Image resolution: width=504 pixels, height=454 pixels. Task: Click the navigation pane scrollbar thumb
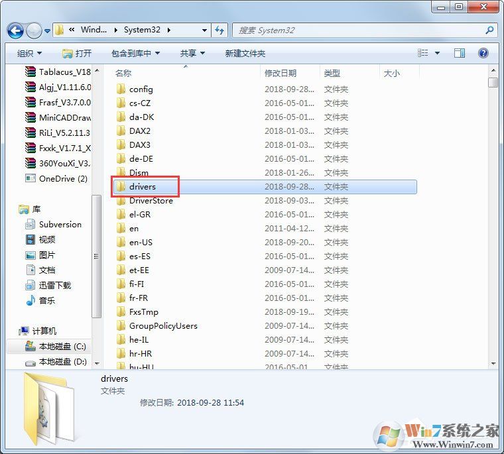(x=96, y=256)
